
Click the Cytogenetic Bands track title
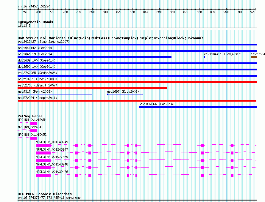click(x=35, y=22)
